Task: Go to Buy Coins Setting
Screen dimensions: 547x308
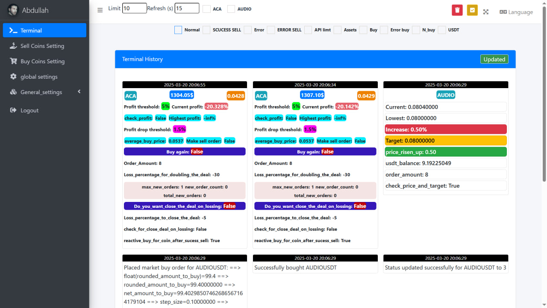Action: pos(42,61)
